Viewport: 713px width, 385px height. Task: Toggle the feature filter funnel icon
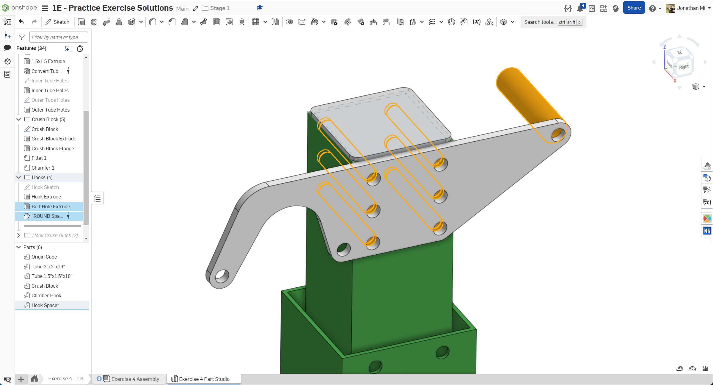(22, 37)
